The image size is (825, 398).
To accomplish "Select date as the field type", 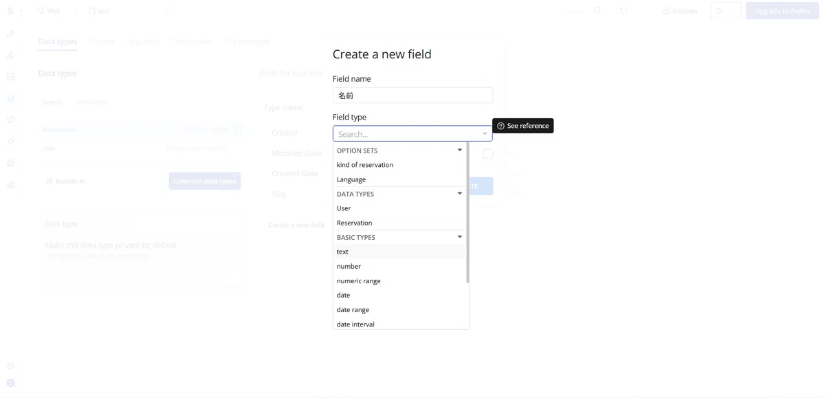I will [400, 295].
